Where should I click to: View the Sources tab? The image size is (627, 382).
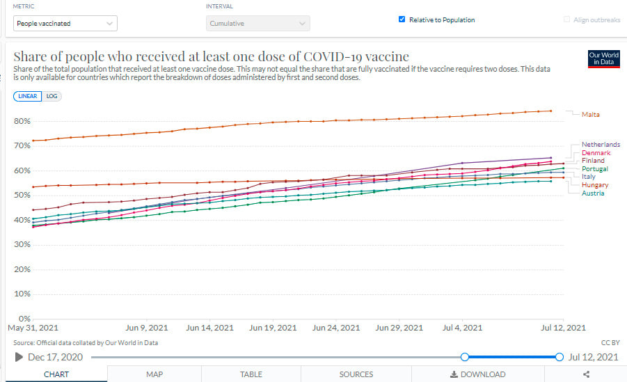pyautogui.click(x=356, y=374)
